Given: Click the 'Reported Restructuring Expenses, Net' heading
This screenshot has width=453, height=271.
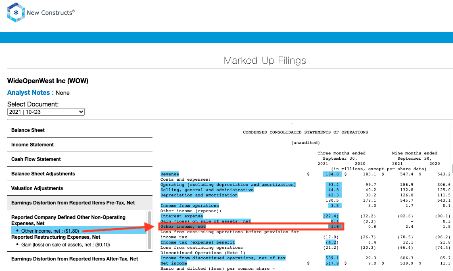Looking at the screenshot, I should pos(56,237).
